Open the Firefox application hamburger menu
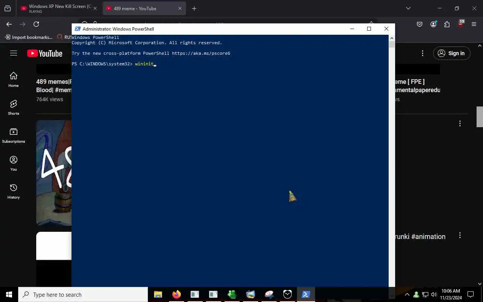The image size is (483, 302). [x=474, y=24]
